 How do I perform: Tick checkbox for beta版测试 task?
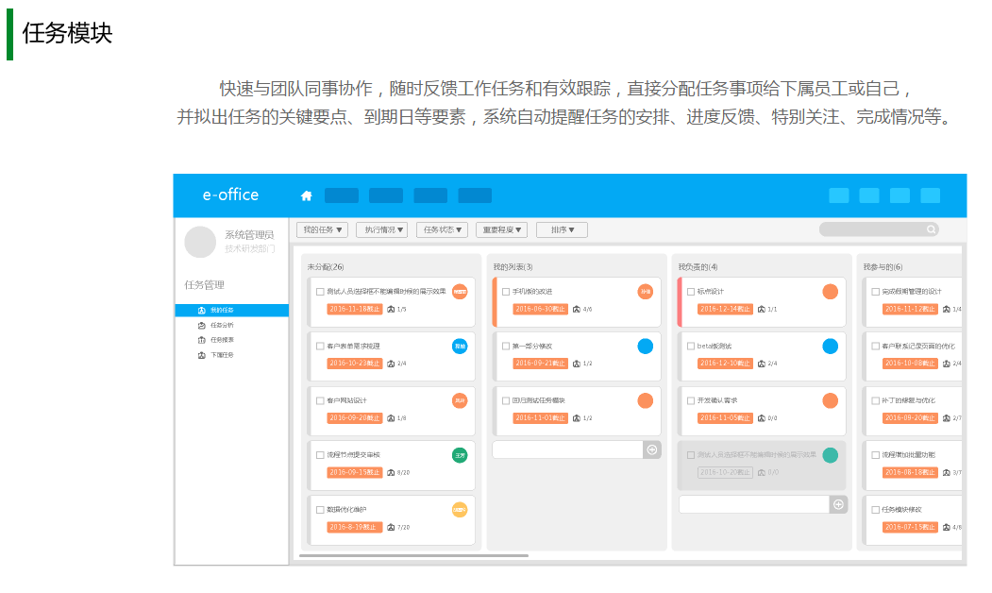click(x=691, y=347)
